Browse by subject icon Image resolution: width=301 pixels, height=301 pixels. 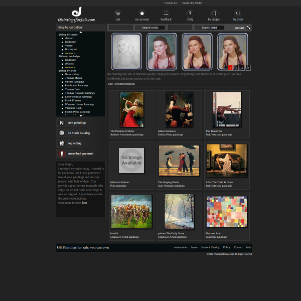pyautogui.click(x=214, y=14)
